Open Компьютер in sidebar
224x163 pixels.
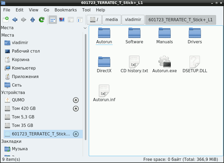(43, 68)
